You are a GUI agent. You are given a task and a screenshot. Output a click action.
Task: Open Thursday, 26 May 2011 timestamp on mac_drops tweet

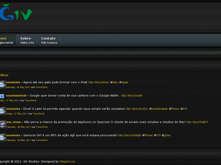pos(18,127)
